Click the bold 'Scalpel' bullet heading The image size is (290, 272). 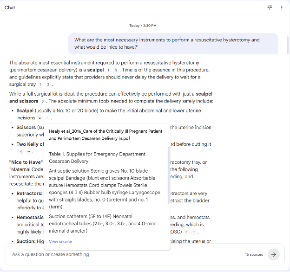pyautogui.click(x=25, y=110)
